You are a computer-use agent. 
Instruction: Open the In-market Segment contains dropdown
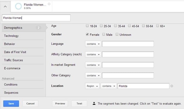click(93, 65)
